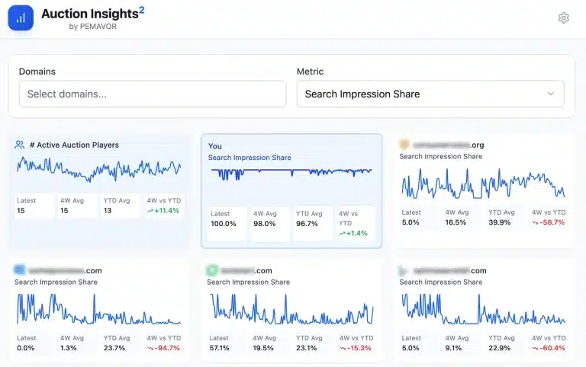Screen dimensions: 586x367
Task: Click the blurred .org domain name
Action: point(449,145)
